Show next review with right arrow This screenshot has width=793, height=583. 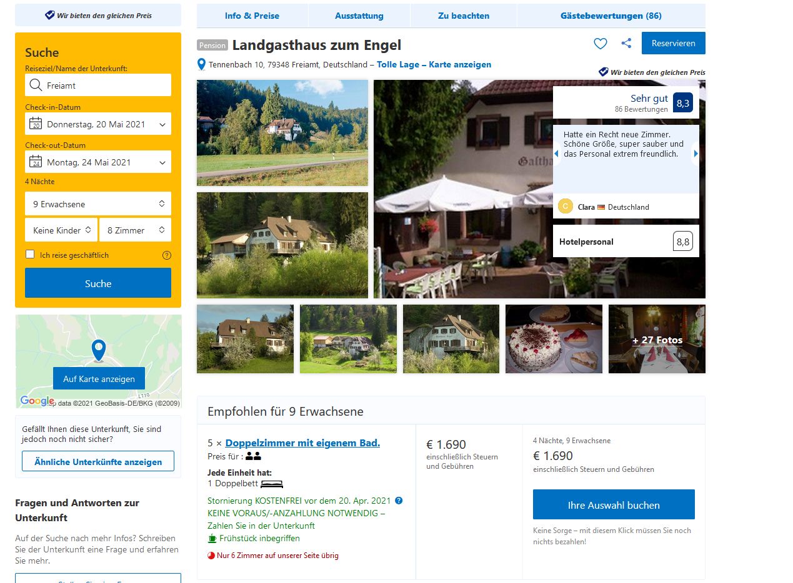[696, 154]
